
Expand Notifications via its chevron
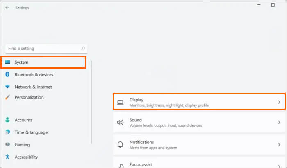click(279, 145)
